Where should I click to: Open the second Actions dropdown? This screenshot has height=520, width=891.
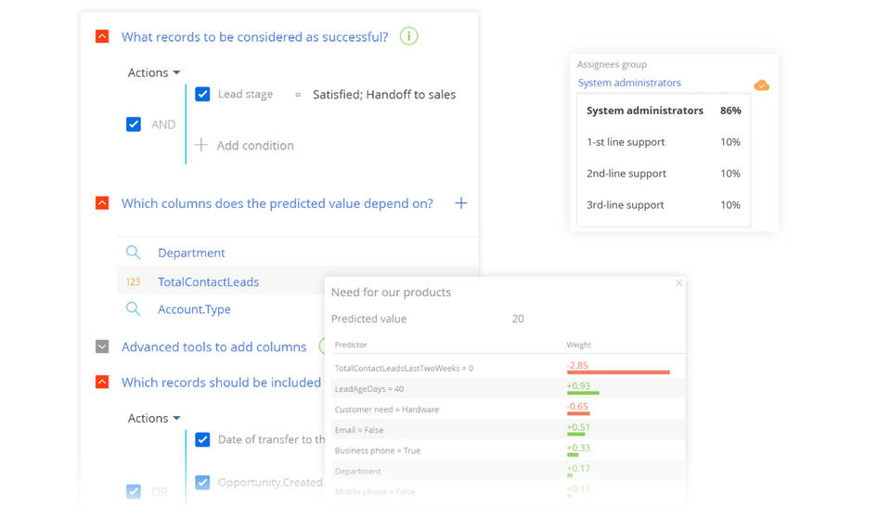pyautogui.click(x=154, y=418)
